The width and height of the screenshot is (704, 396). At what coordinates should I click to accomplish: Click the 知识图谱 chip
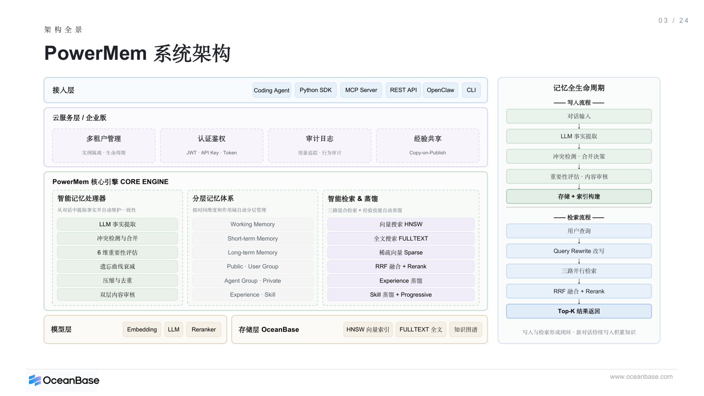coord(466,330)
